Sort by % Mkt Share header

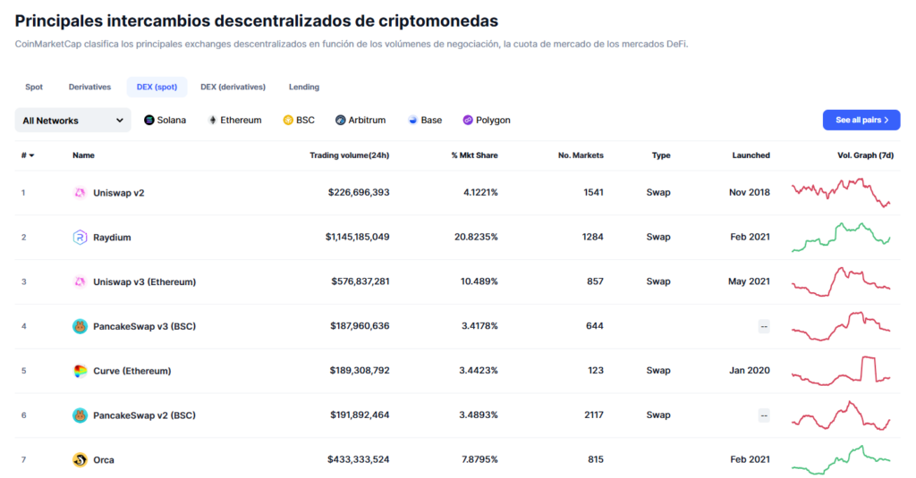474,155
